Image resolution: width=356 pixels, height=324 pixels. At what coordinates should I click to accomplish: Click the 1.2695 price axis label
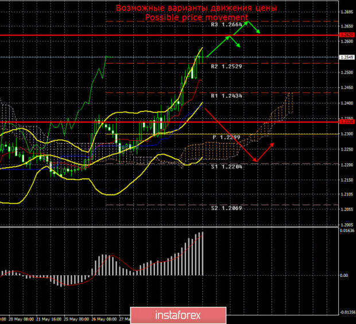[346, 11]
